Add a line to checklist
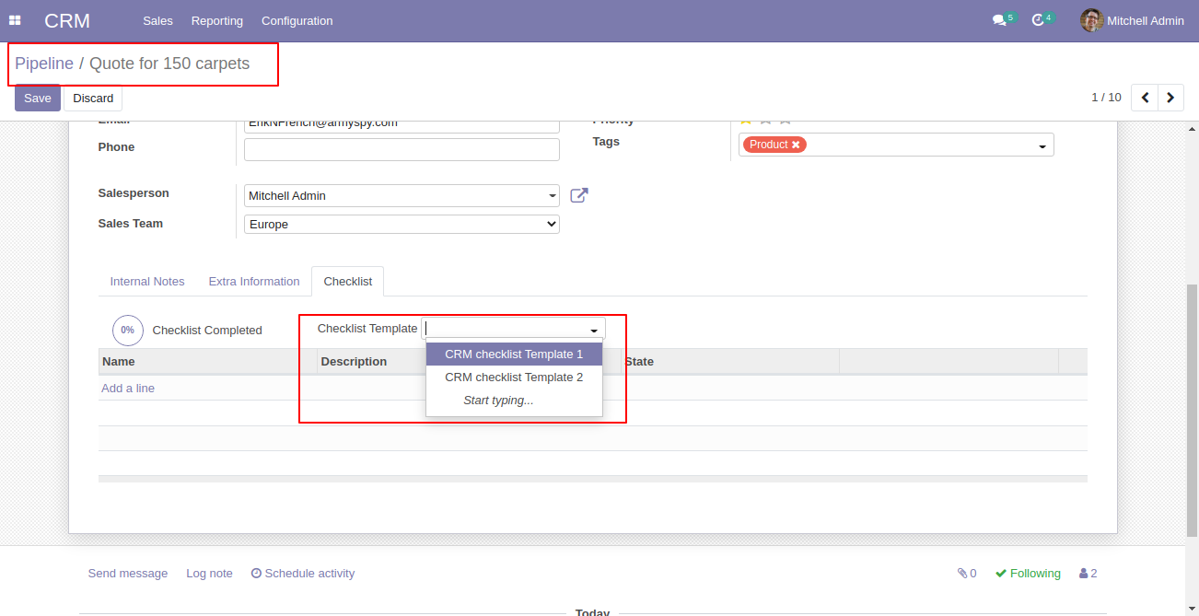 click(x=128, y=388)
